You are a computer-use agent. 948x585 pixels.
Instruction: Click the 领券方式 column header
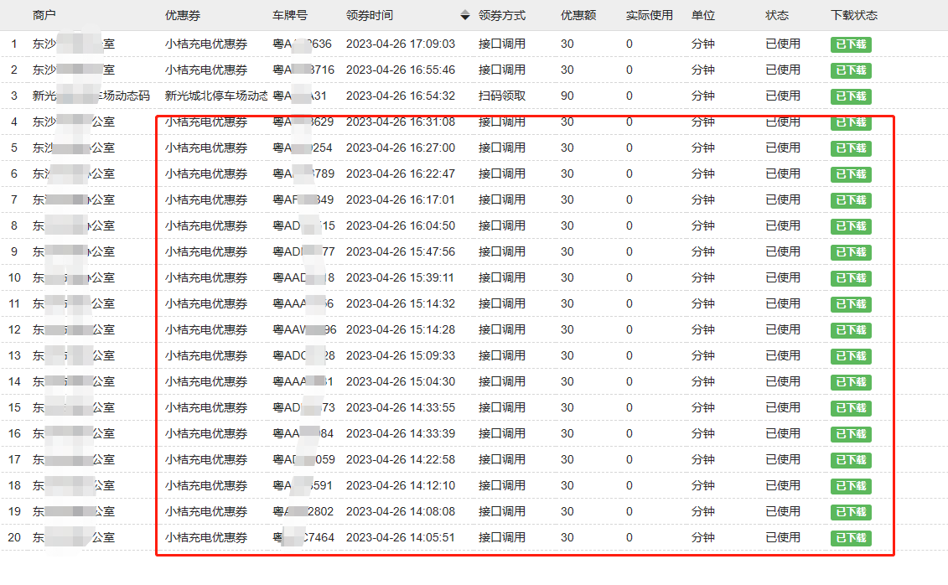point(501,16)
